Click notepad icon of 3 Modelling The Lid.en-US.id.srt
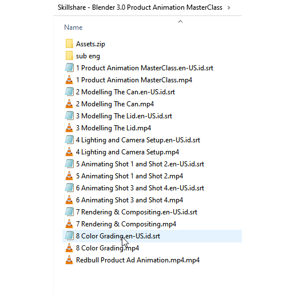 [x=69, y=116]
